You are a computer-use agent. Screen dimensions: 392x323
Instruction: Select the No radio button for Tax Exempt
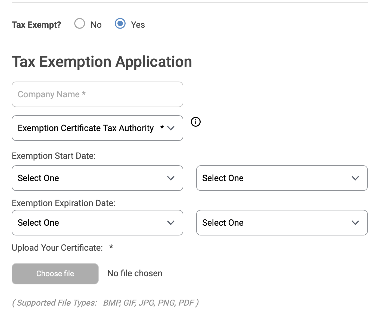pyautogui.click(x=80, y=24)
